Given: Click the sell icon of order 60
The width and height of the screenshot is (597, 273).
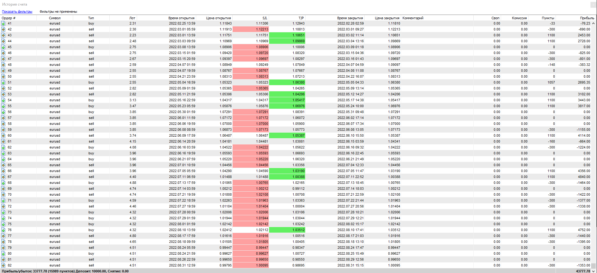Looking at the screenshot, I should [x=3, y=135].
